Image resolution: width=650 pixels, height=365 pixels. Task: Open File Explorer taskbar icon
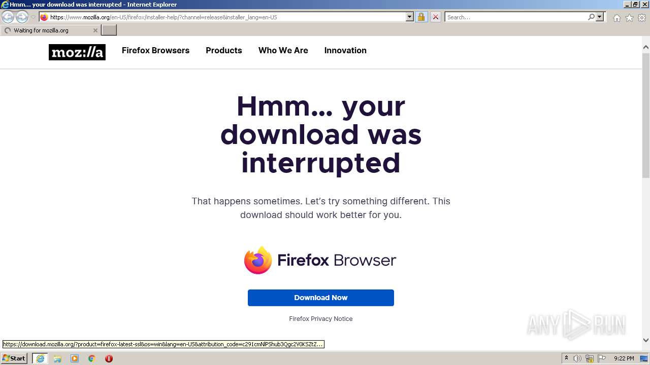pos(57,358)
